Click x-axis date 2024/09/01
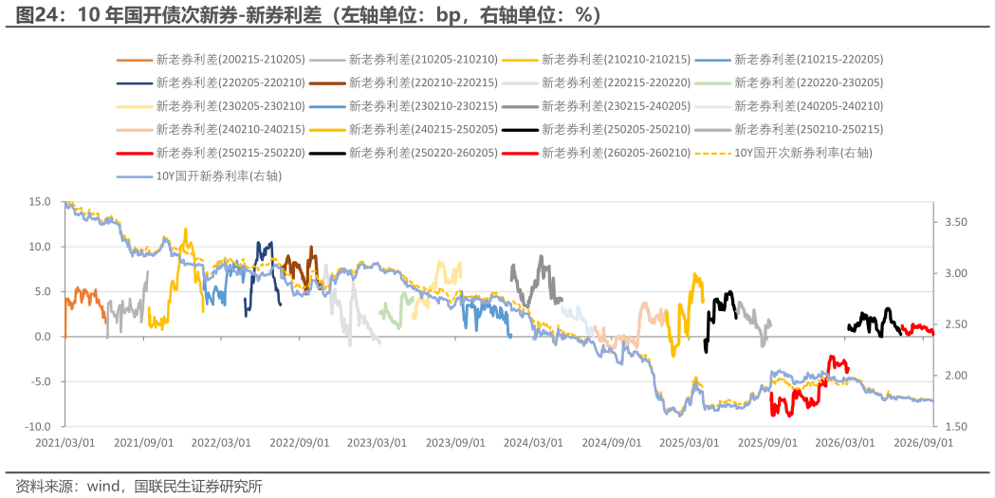 click(x=612, y=443)
